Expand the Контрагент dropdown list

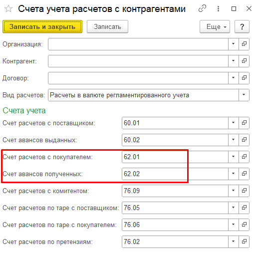click(x=234, y=61)
